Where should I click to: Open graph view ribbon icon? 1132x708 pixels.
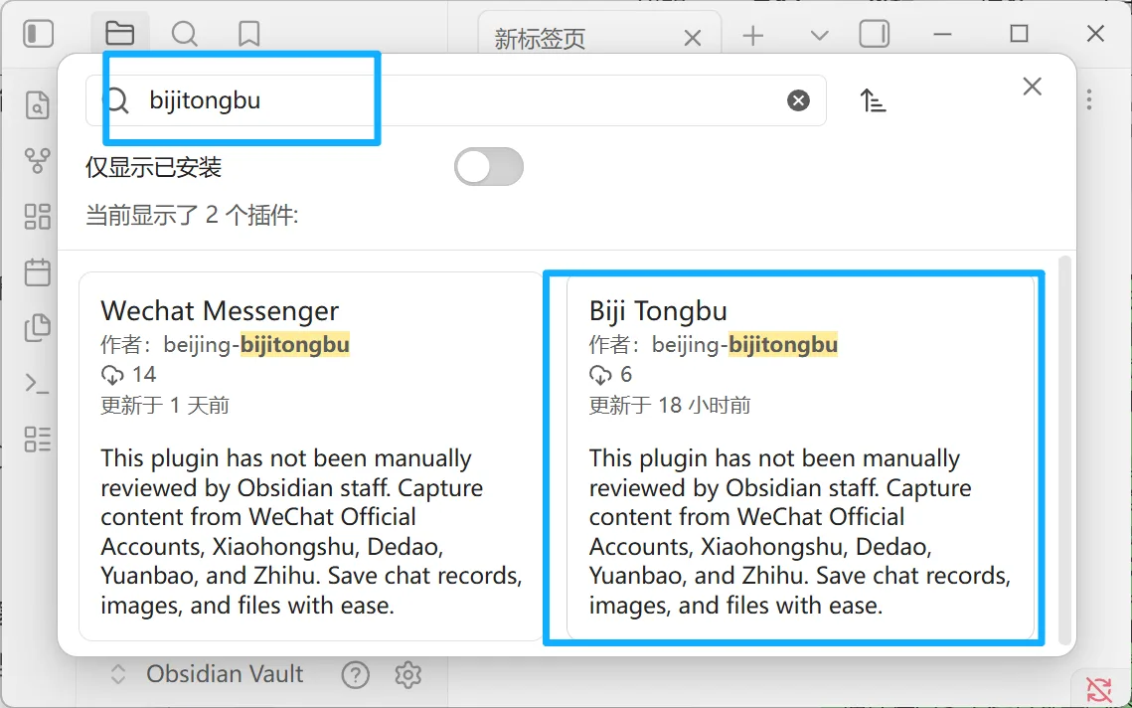click(x=38, y=160)
